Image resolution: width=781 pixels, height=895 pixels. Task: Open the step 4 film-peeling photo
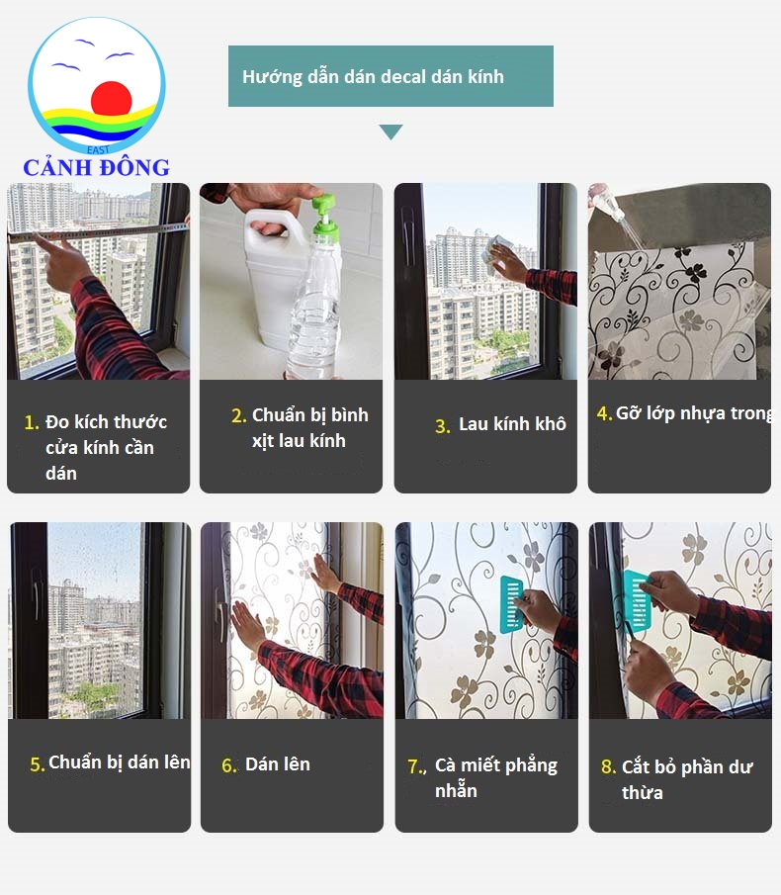[x=679, y=282]
